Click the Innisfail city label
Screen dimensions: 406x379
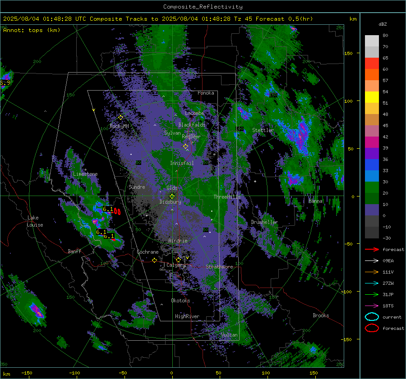pyautogui.click(x=182, y=163)
